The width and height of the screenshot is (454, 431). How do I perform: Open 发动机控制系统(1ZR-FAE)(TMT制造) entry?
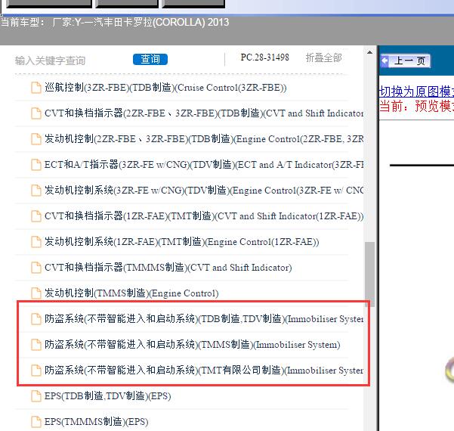(181, 242)
